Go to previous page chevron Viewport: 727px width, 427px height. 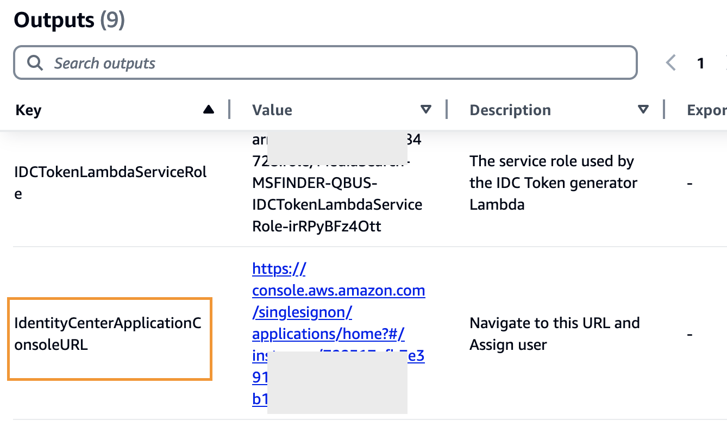tap(671, 63)
